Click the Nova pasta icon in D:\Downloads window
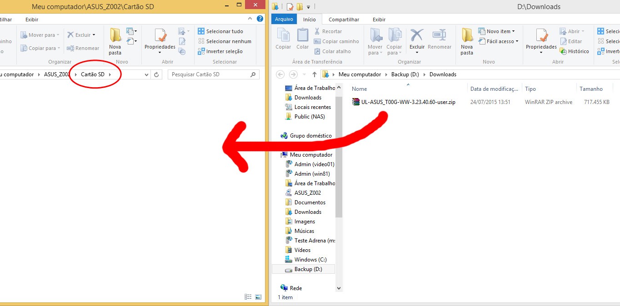The height and width of the screenshot is (306, 620). point(467,36)
